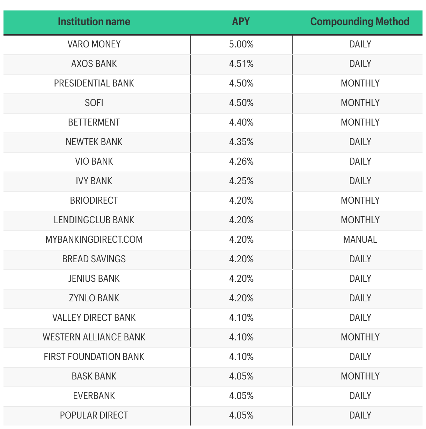Viewport: 426px width, 429px height.
Task: Select the BETTERMENT row name
Action: pos(94,122)
